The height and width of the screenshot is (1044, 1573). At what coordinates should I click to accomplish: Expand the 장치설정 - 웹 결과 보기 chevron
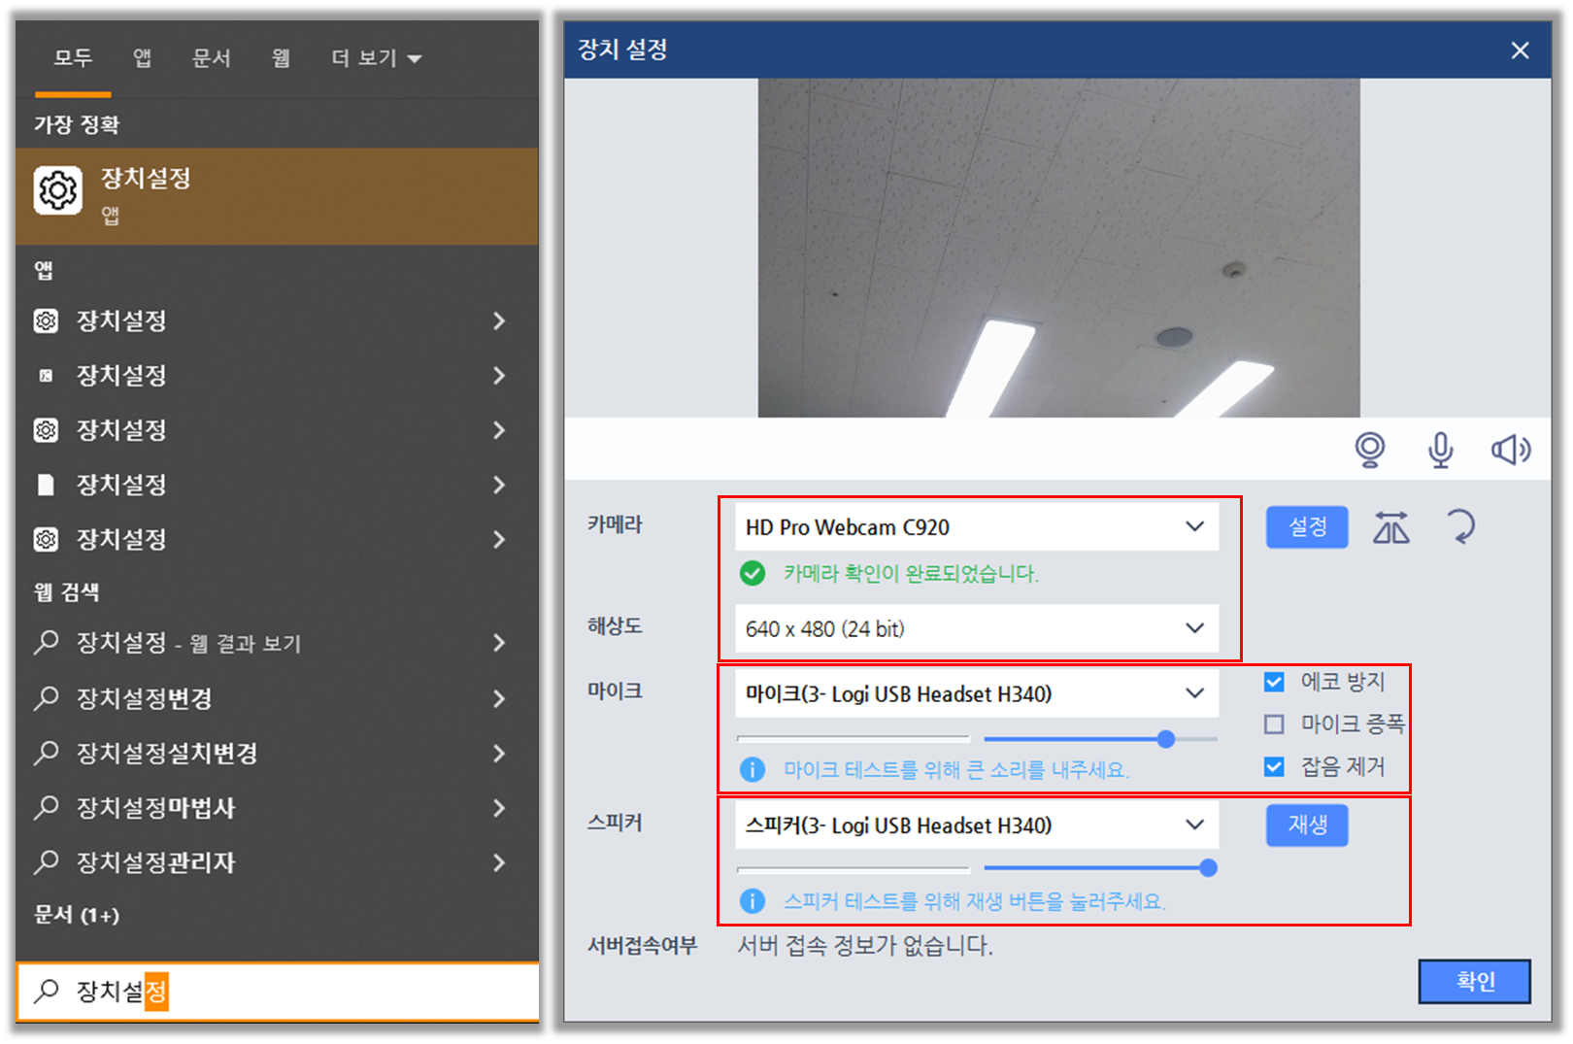[499, 642]
